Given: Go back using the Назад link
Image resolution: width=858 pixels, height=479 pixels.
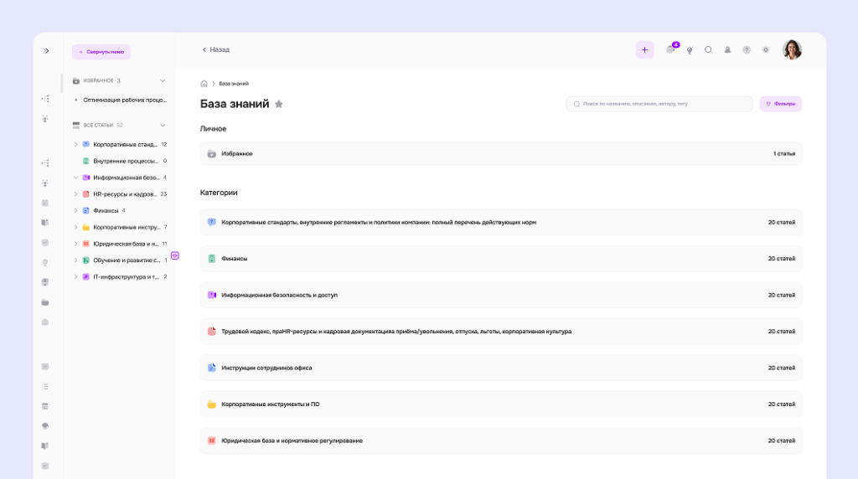Looking at the screenshot, I should tap(216, 50).
